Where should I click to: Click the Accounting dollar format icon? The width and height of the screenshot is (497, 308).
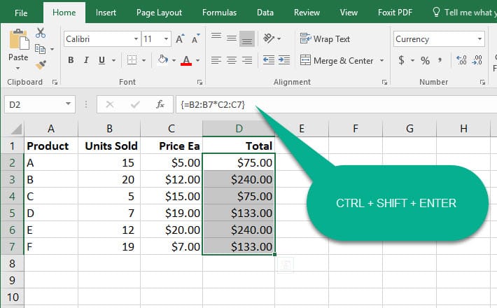[401, 61]
